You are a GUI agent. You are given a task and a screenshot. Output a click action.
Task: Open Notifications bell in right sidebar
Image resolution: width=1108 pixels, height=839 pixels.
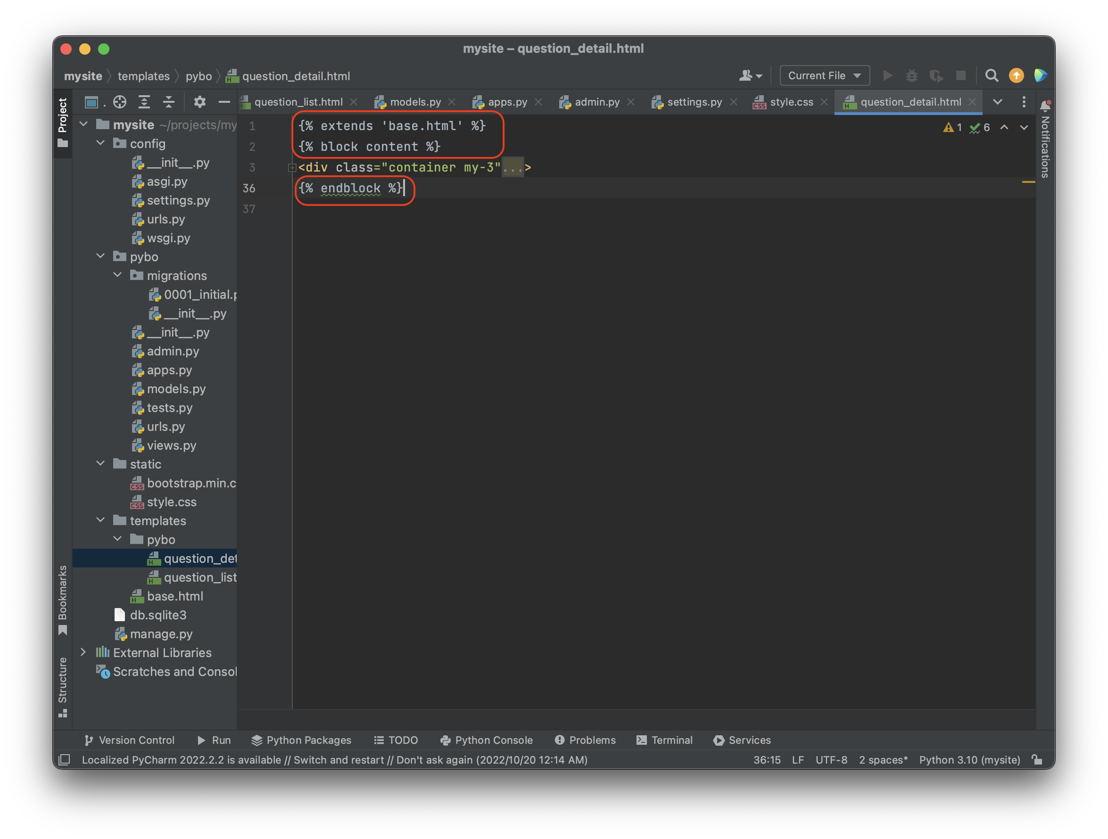click(x=1045, y=106)
